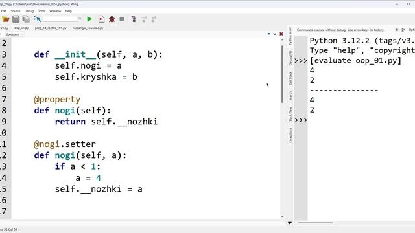This screenshot has height=233, width=415.
Task: Open the Debug menu
Action: (x=29, y=11)
